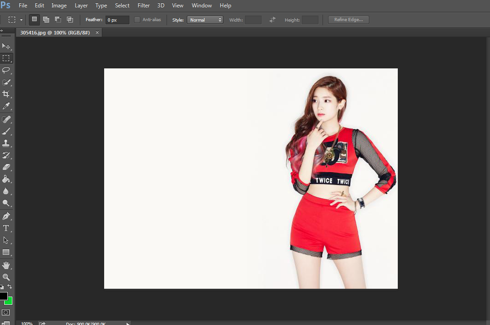Select the Move tool
490x325 pixels.
(x=6, y=46)
